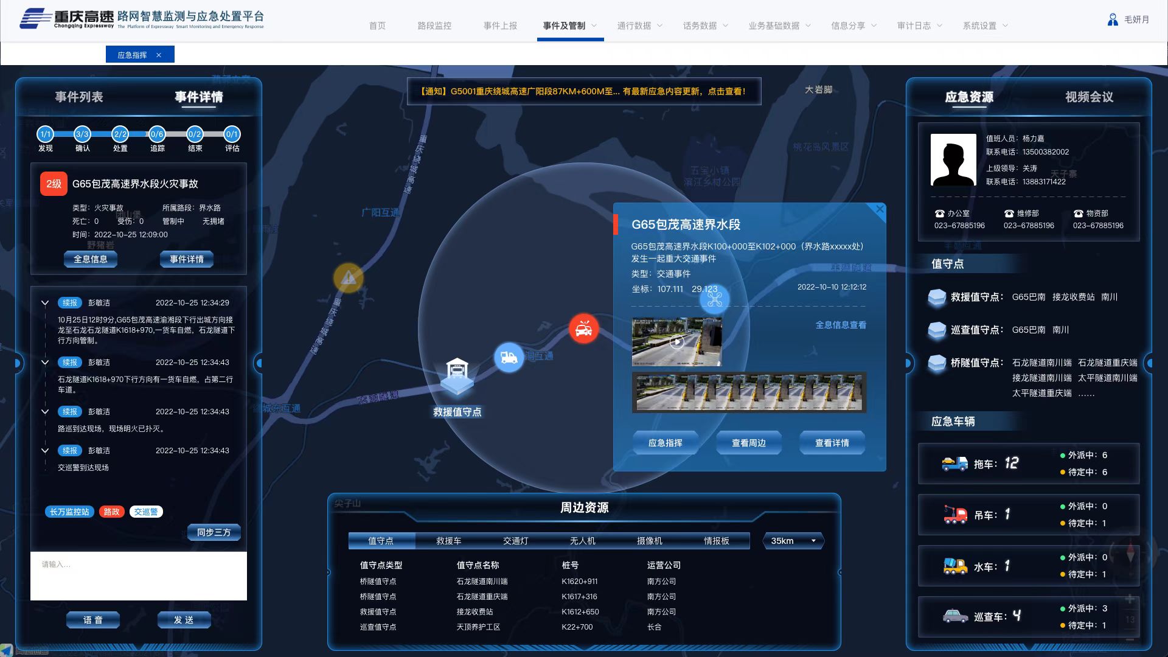
Task: Open the 35km range dropdown
Action: coord(793,540)
